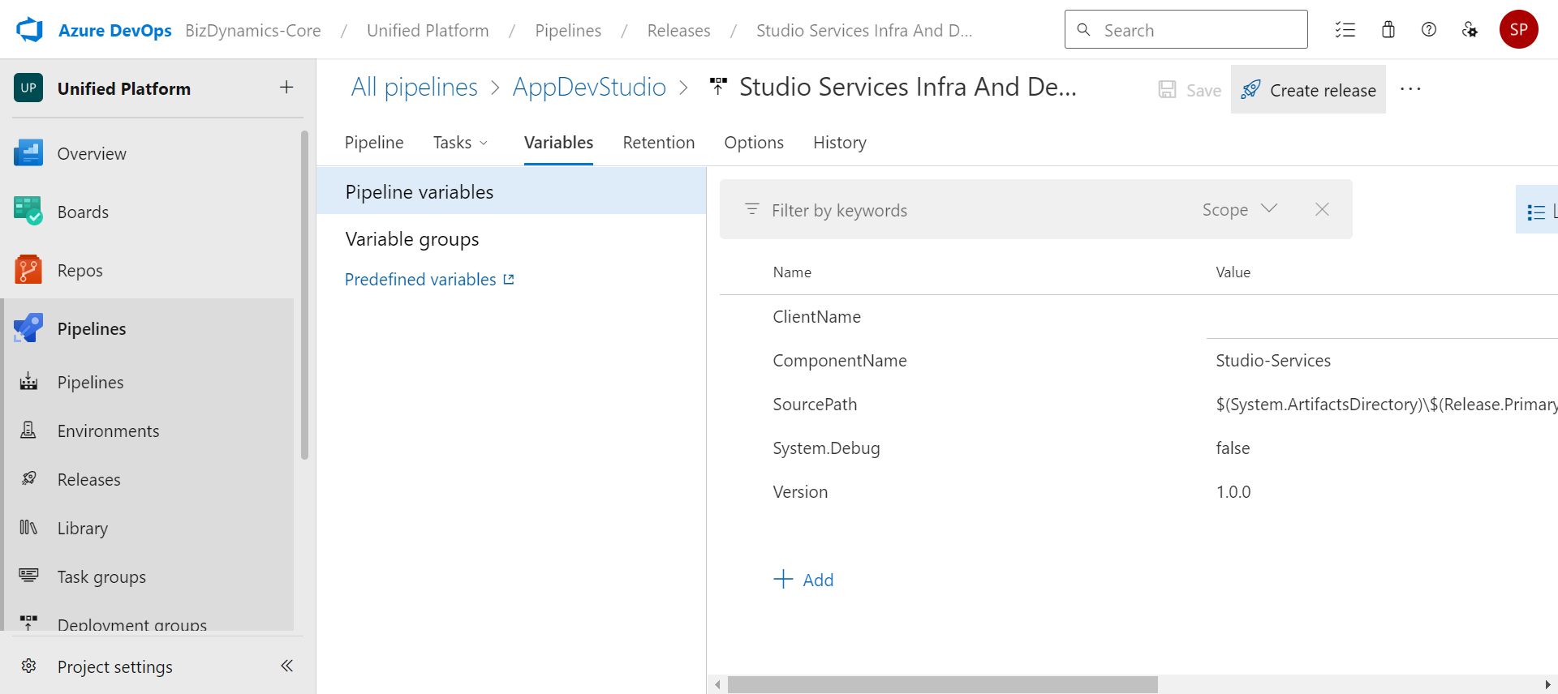Click the filter funnel icon
Image resolution: width=1558 pixels, height=694 pixels.
[752, 209]
